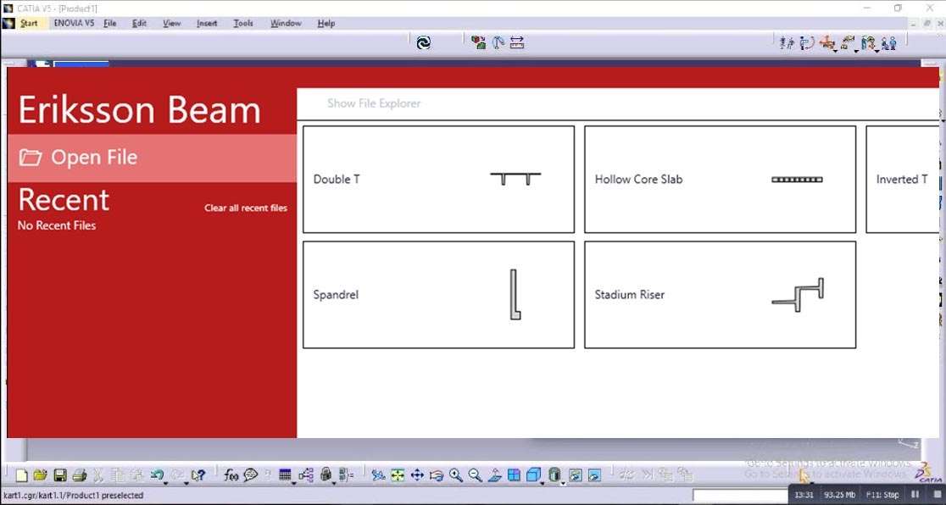Click the Save icon in bottom toolbar

[60, 475]
